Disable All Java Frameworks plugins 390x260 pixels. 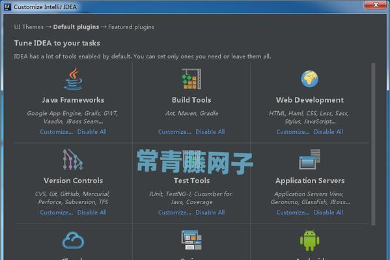[x=92, y=132]
